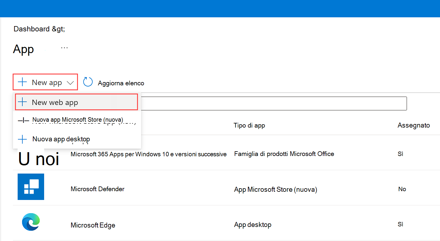Click the chevron arrow beside New app

pos(70,83)
